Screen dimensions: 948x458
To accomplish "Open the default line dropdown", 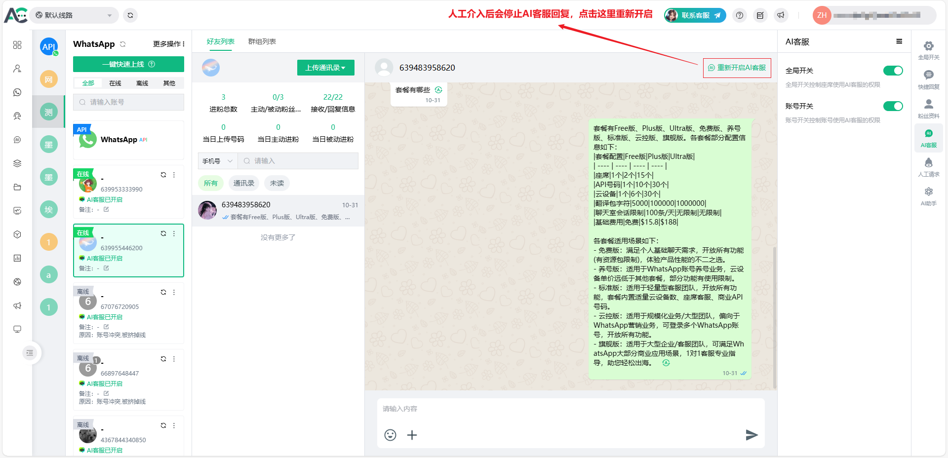I will coord(74,15).
